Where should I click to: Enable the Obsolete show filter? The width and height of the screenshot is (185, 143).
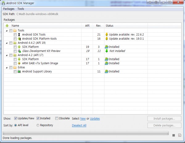57,118
